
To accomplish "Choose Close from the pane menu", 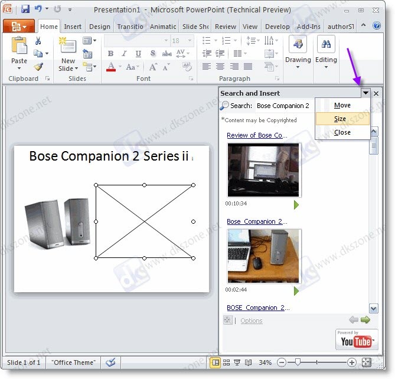I will [x=342, y=132].
